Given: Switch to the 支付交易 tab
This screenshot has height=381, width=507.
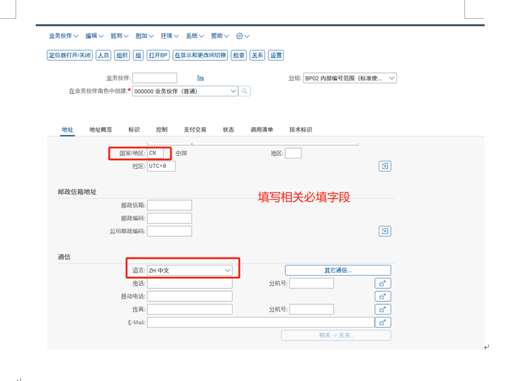Looking at the screenshot, I should [x=195, y=130].
